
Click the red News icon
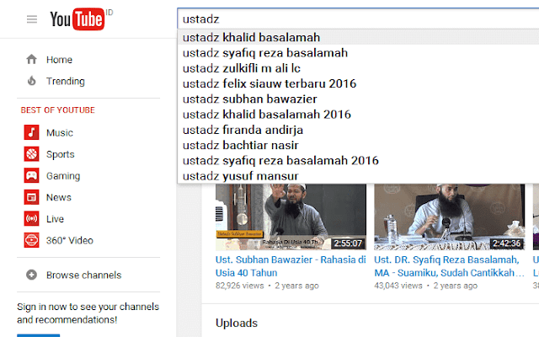click(32, 197)
